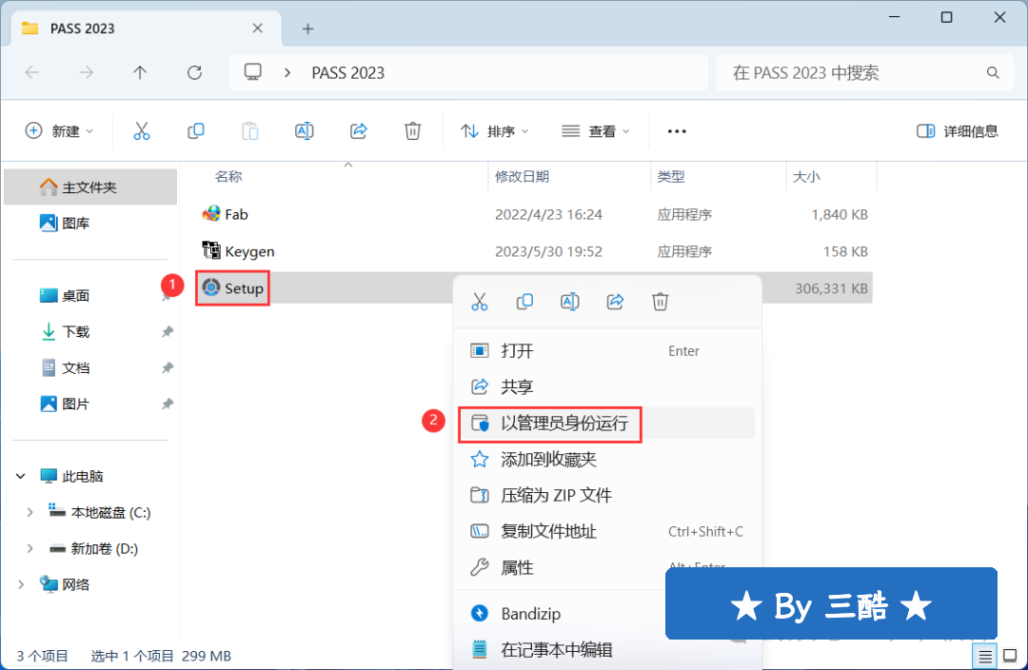Click the Paste icon in the toolbar

(x=249, y=131)
